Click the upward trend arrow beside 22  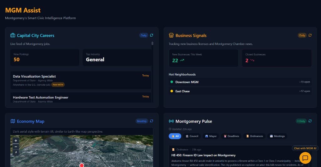click(x=182, y=60)
